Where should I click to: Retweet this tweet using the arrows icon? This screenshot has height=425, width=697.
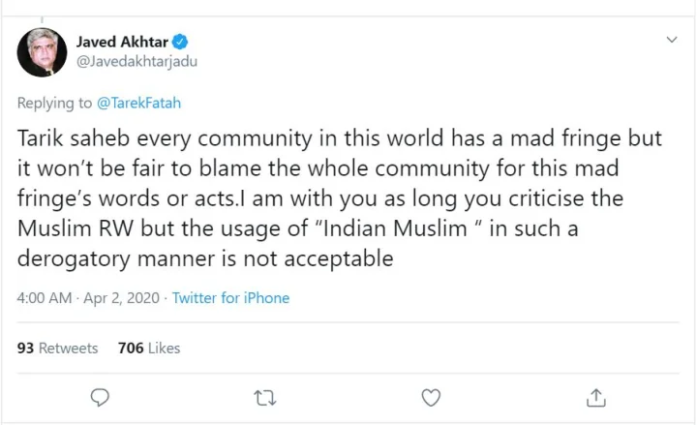click(263, 397)
